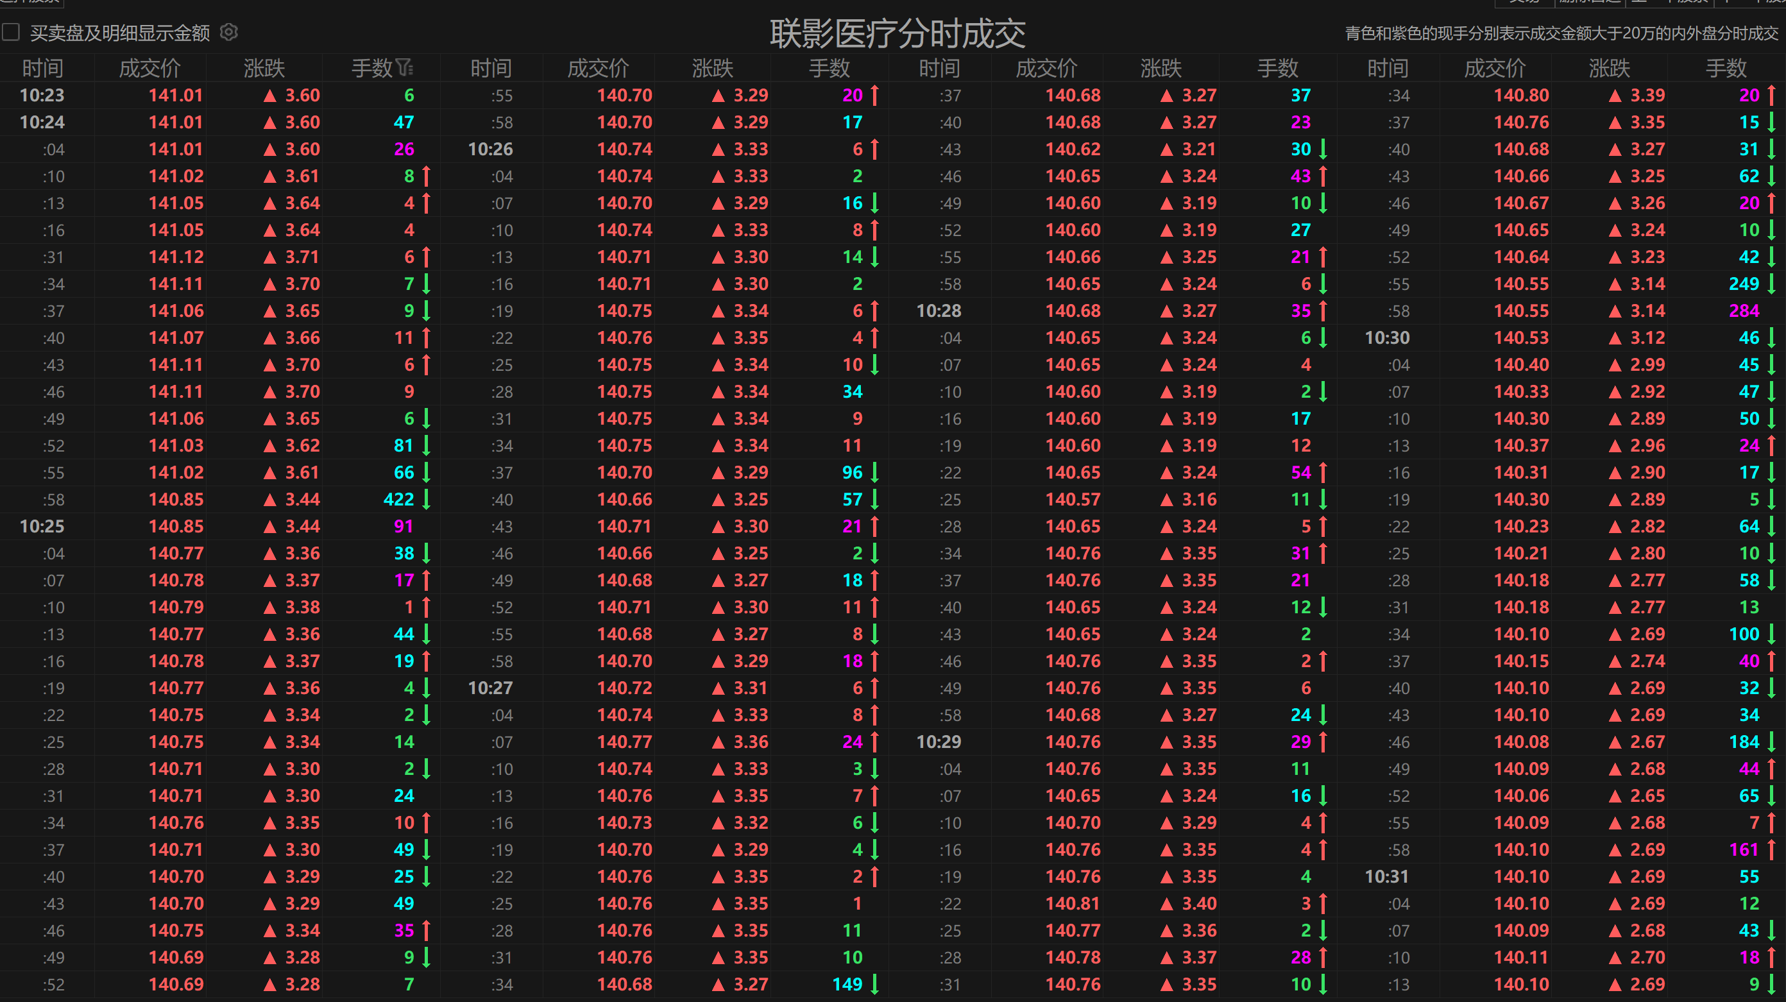Click the filter icon next to 手数
Screen dimensions: 1786x1002
pyautogui.click(x=404, y=68)
